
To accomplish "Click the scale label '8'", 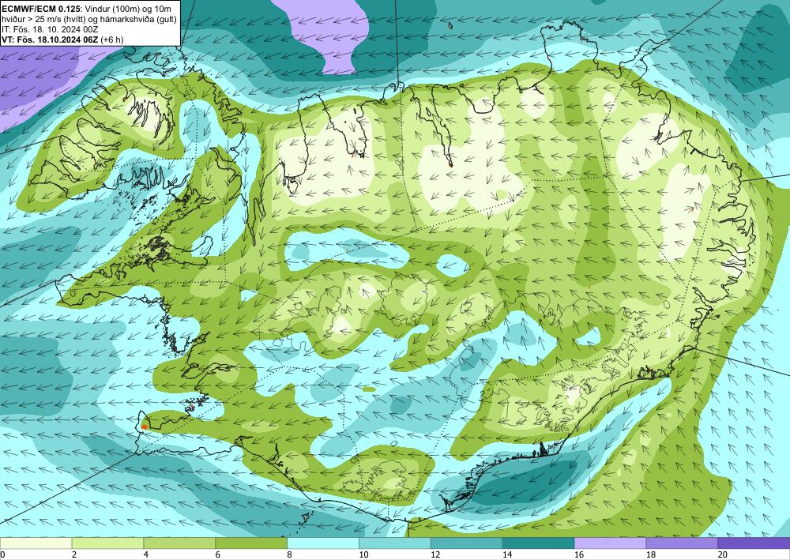I will point(289,554).
